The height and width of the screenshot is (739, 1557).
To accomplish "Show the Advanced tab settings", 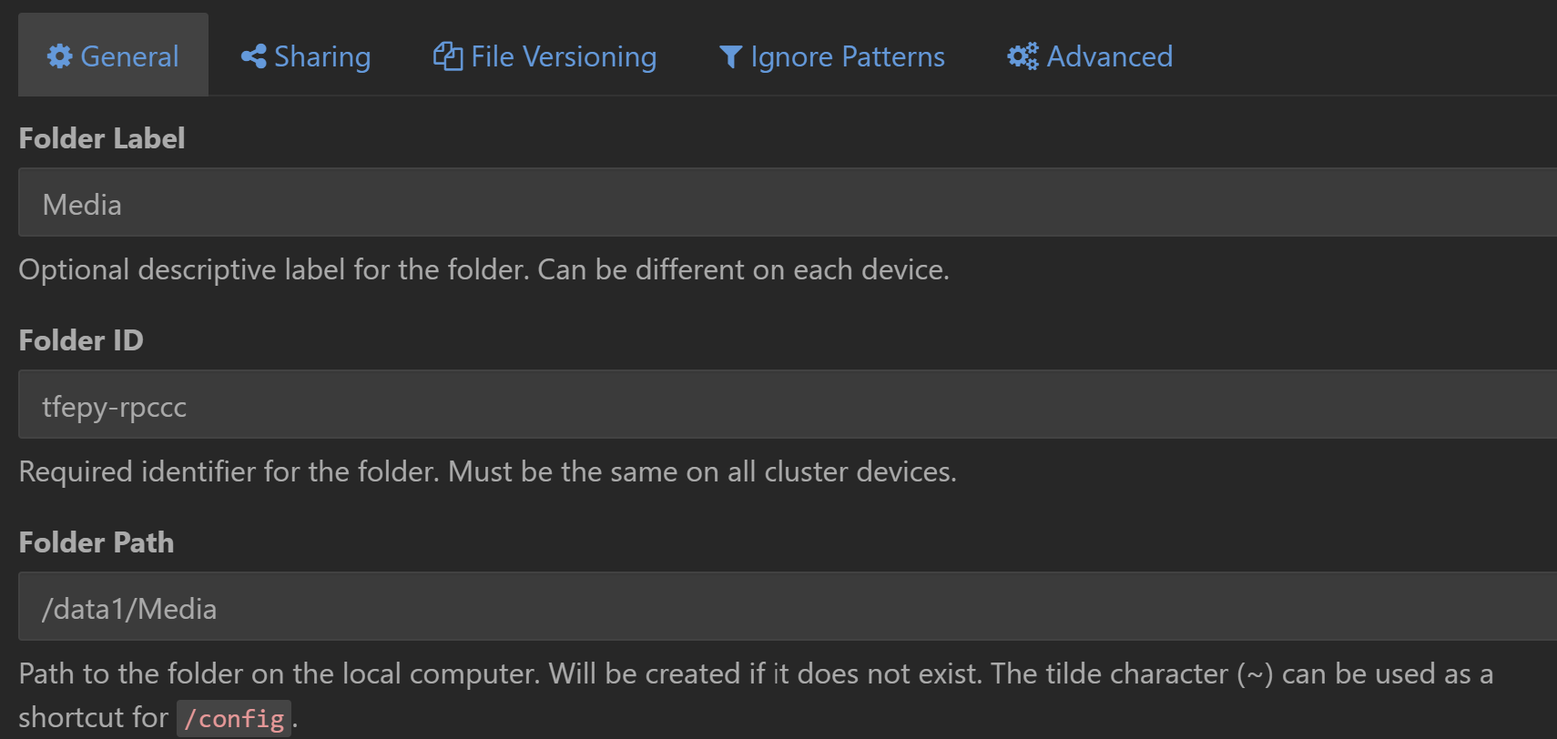I will 1090,55.
